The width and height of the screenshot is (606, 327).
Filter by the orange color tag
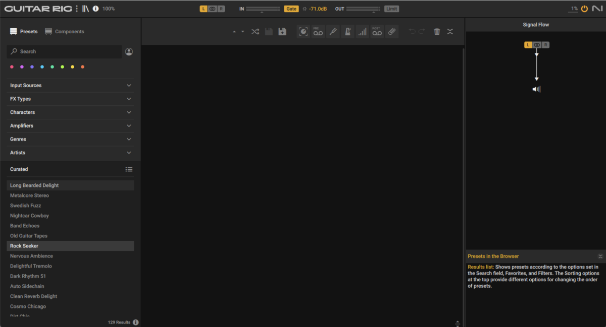tap(82, 67)
